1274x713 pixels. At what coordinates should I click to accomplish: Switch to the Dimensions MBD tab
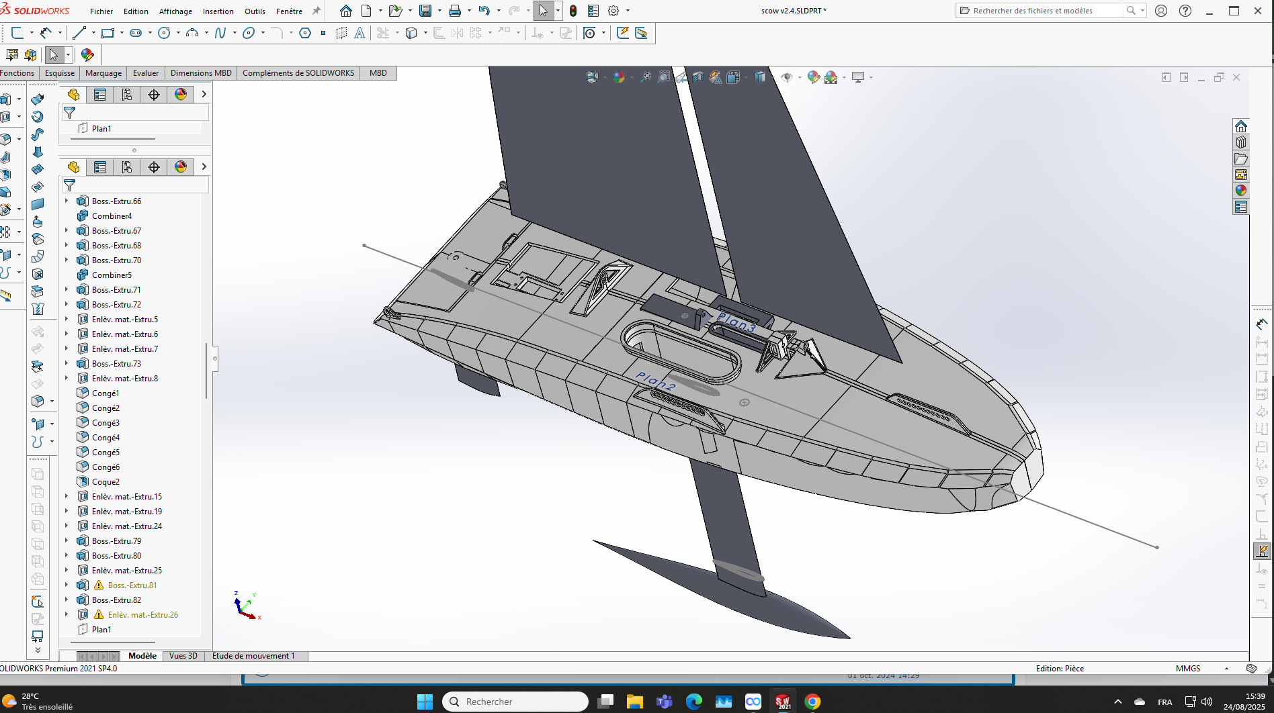click(201, 73)
